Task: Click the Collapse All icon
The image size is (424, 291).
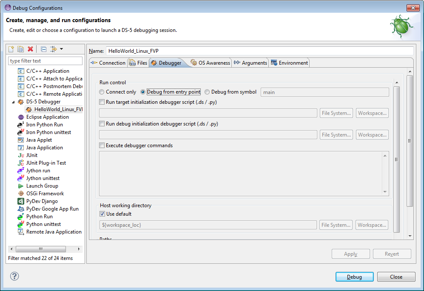Action: click(x=44, y=49)
